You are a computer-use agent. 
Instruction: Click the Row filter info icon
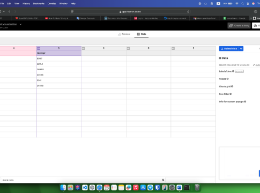point(231,94)
